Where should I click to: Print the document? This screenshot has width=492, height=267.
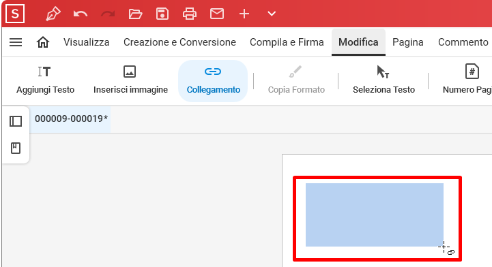pyautogui.click(x=190, y=14)
